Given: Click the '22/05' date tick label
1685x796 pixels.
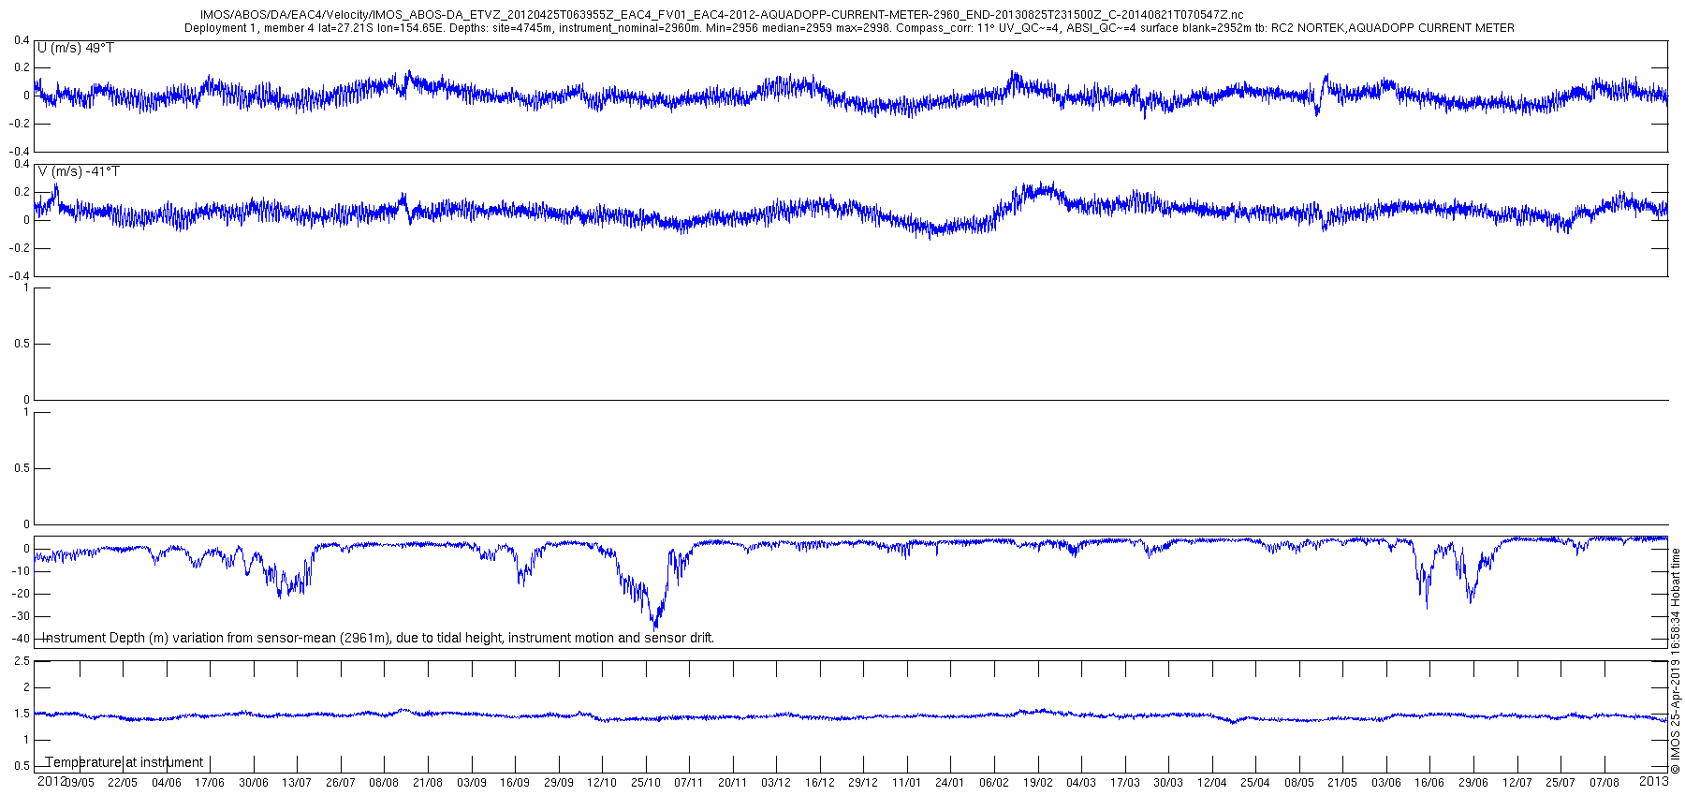Looking at the screenshot, I should tap(123, 783).
